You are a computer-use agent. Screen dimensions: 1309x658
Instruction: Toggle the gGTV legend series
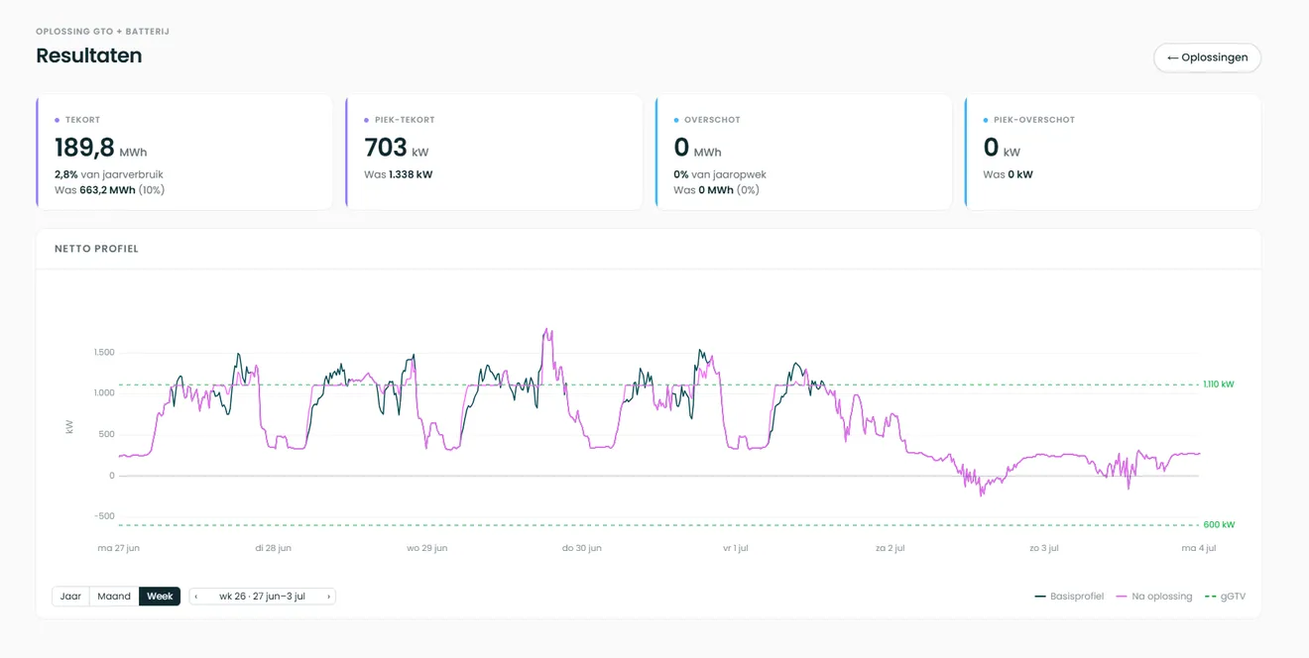[1223, 597]
